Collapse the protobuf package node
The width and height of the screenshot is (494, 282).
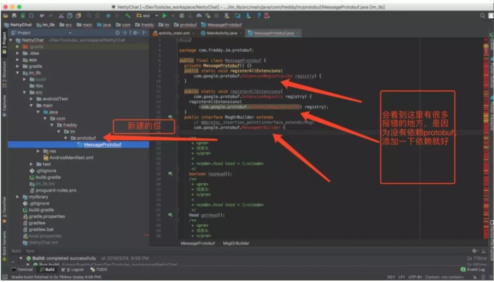66,138
